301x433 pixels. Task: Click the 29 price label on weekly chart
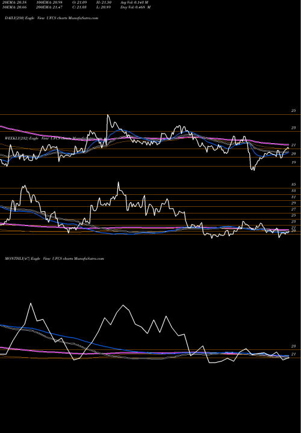[x=294, y=203]
